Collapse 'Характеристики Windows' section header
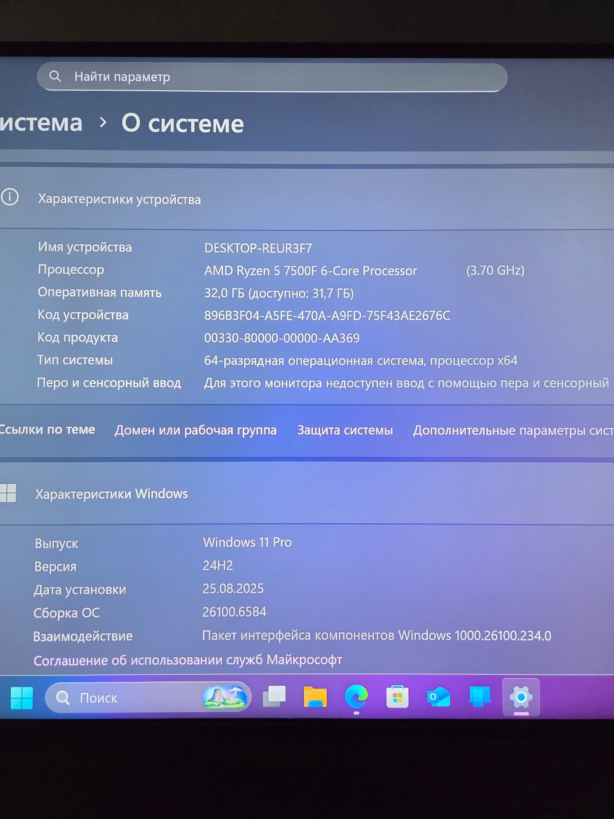The width and height of the screenshot is (614, 819). [x=307, y=493]
